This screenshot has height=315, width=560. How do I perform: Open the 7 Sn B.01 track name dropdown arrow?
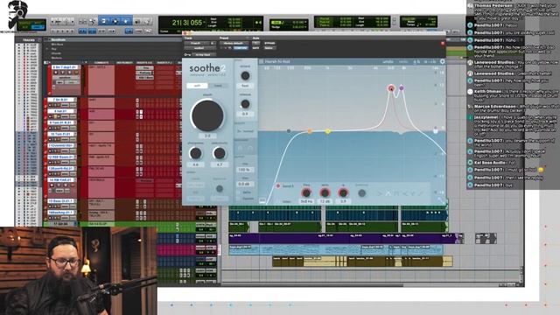click(74, 100)
